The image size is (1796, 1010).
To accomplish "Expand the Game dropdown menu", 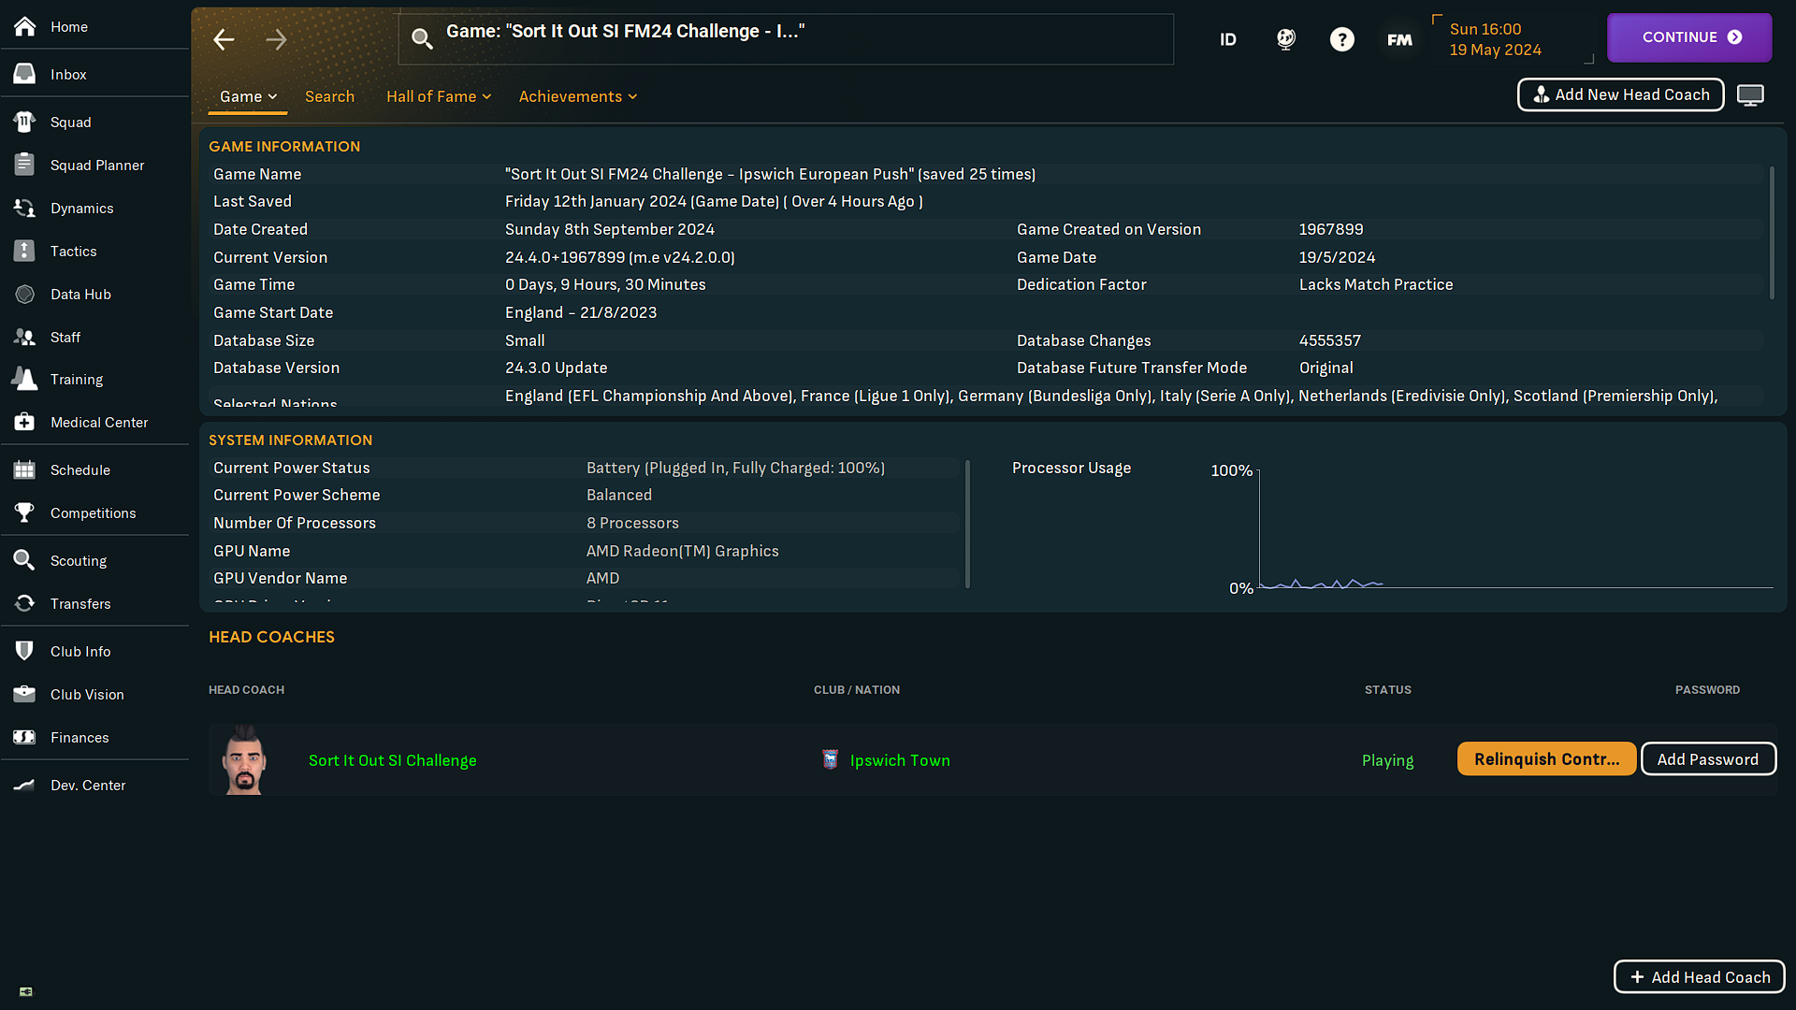I will [249, 96].
